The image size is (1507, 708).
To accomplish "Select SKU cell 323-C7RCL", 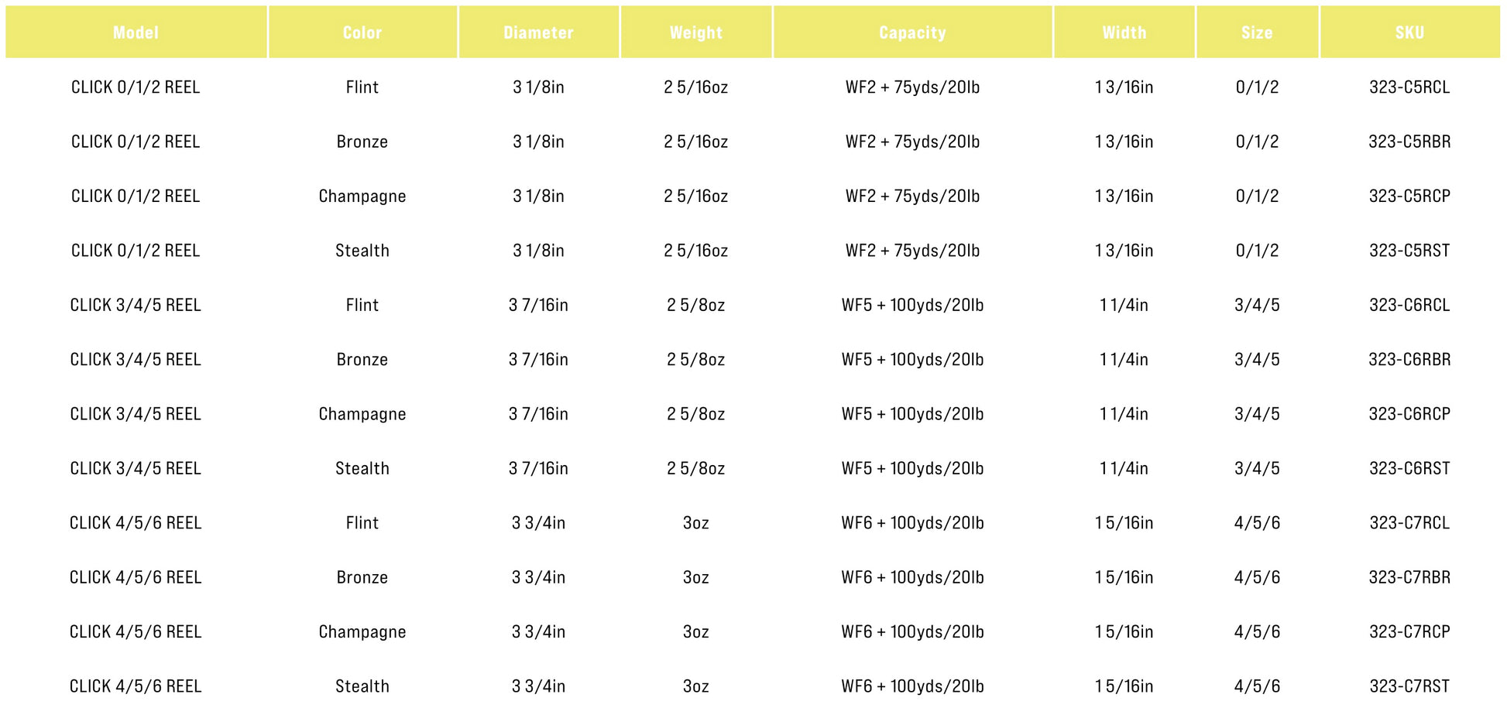I will pyautogui.click(x=1409, y=523).
